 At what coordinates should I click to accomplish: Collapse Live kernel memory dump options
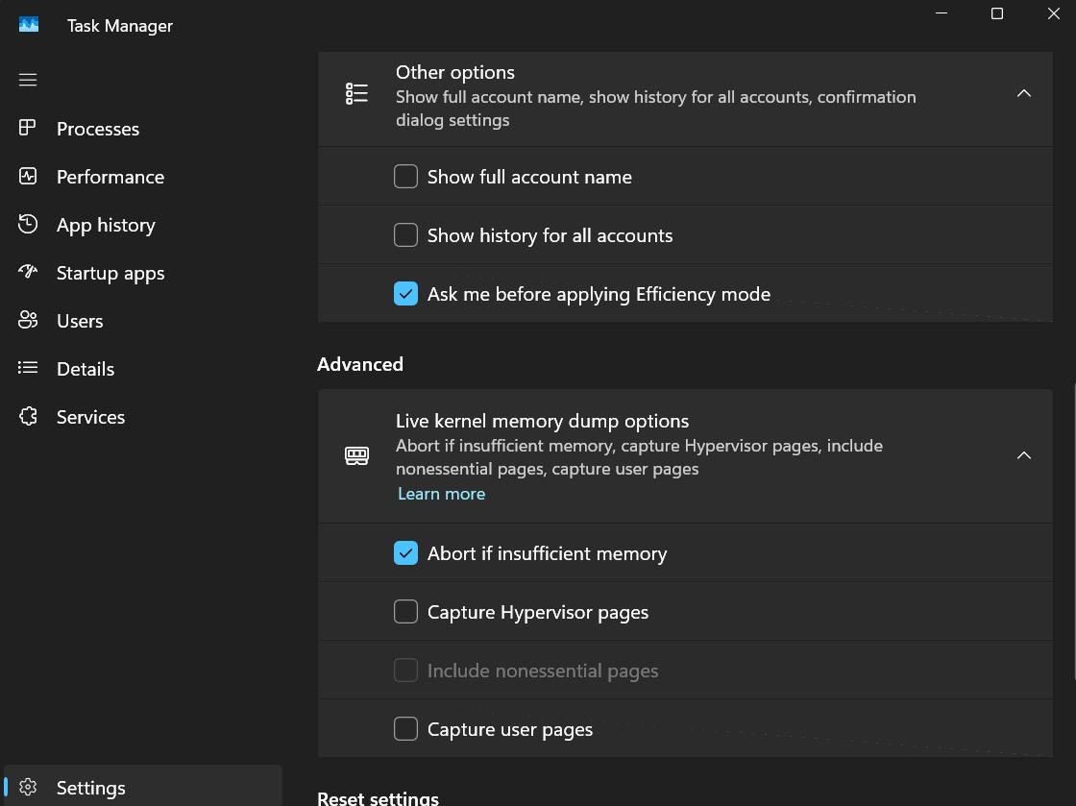click(x=1024, y=455)
